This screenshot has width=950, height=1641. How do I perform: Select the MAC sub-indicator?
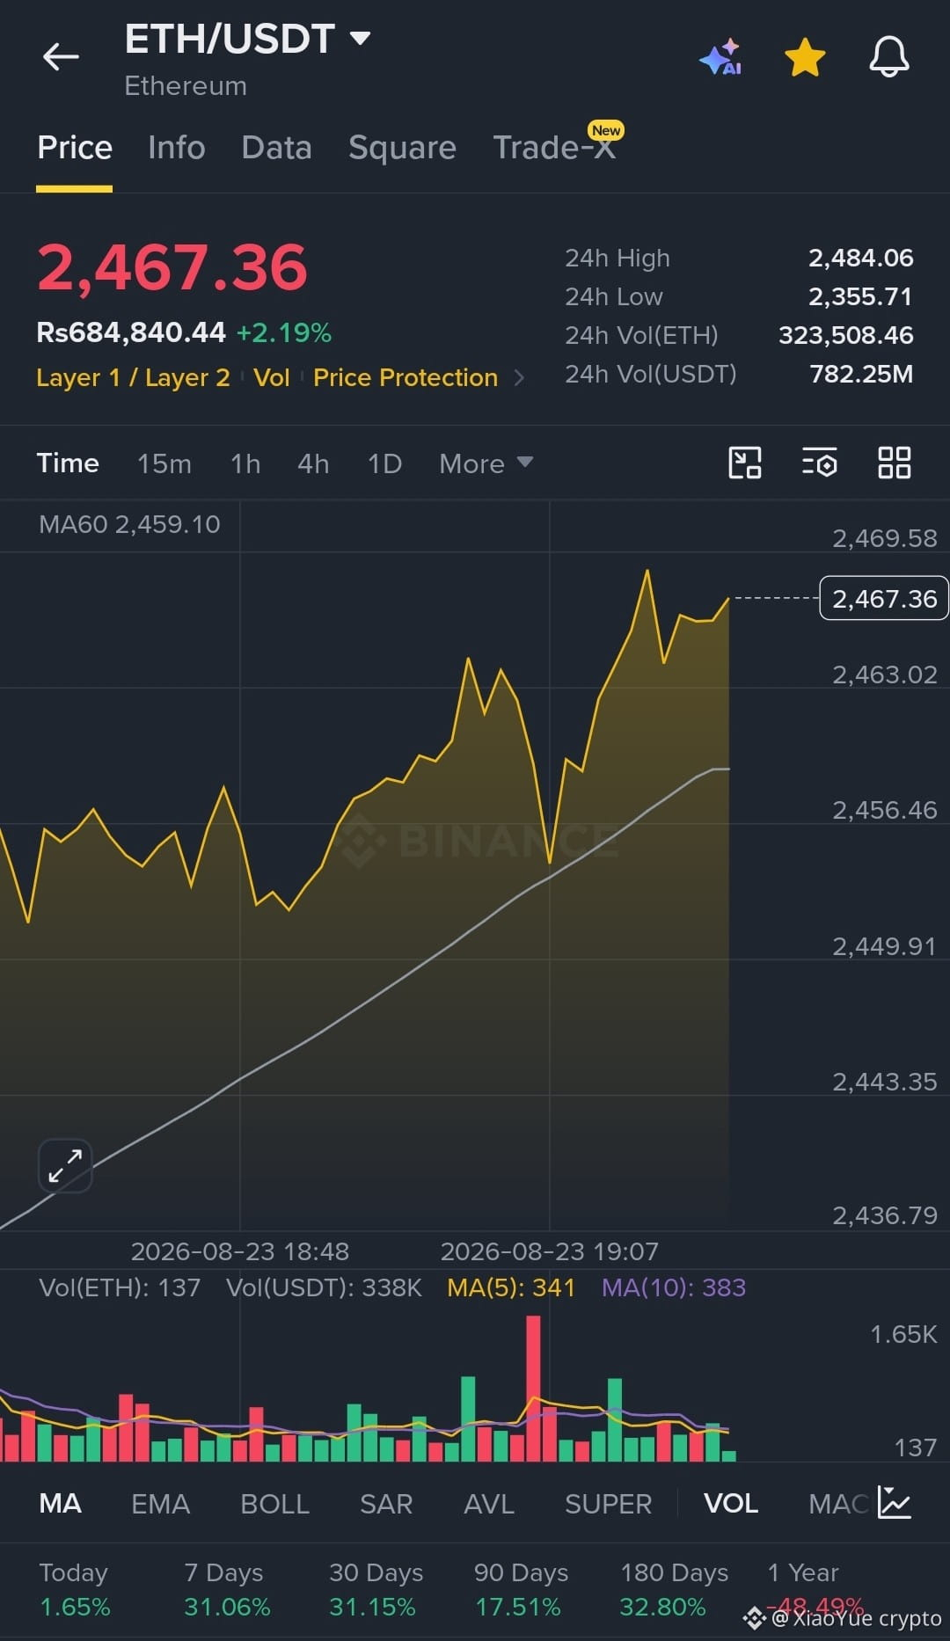click(x=838, y=1503)
